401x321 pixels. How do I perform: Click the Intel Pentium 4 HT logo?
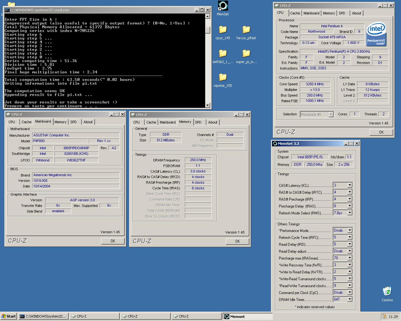click(x=376, y=34)
